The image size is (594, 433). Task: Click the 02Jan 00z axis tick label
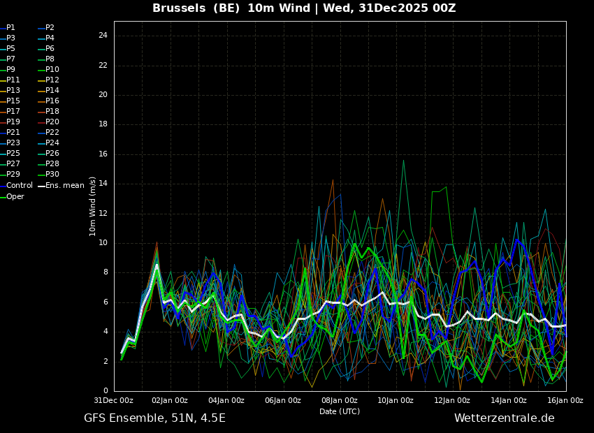(171, 400)
